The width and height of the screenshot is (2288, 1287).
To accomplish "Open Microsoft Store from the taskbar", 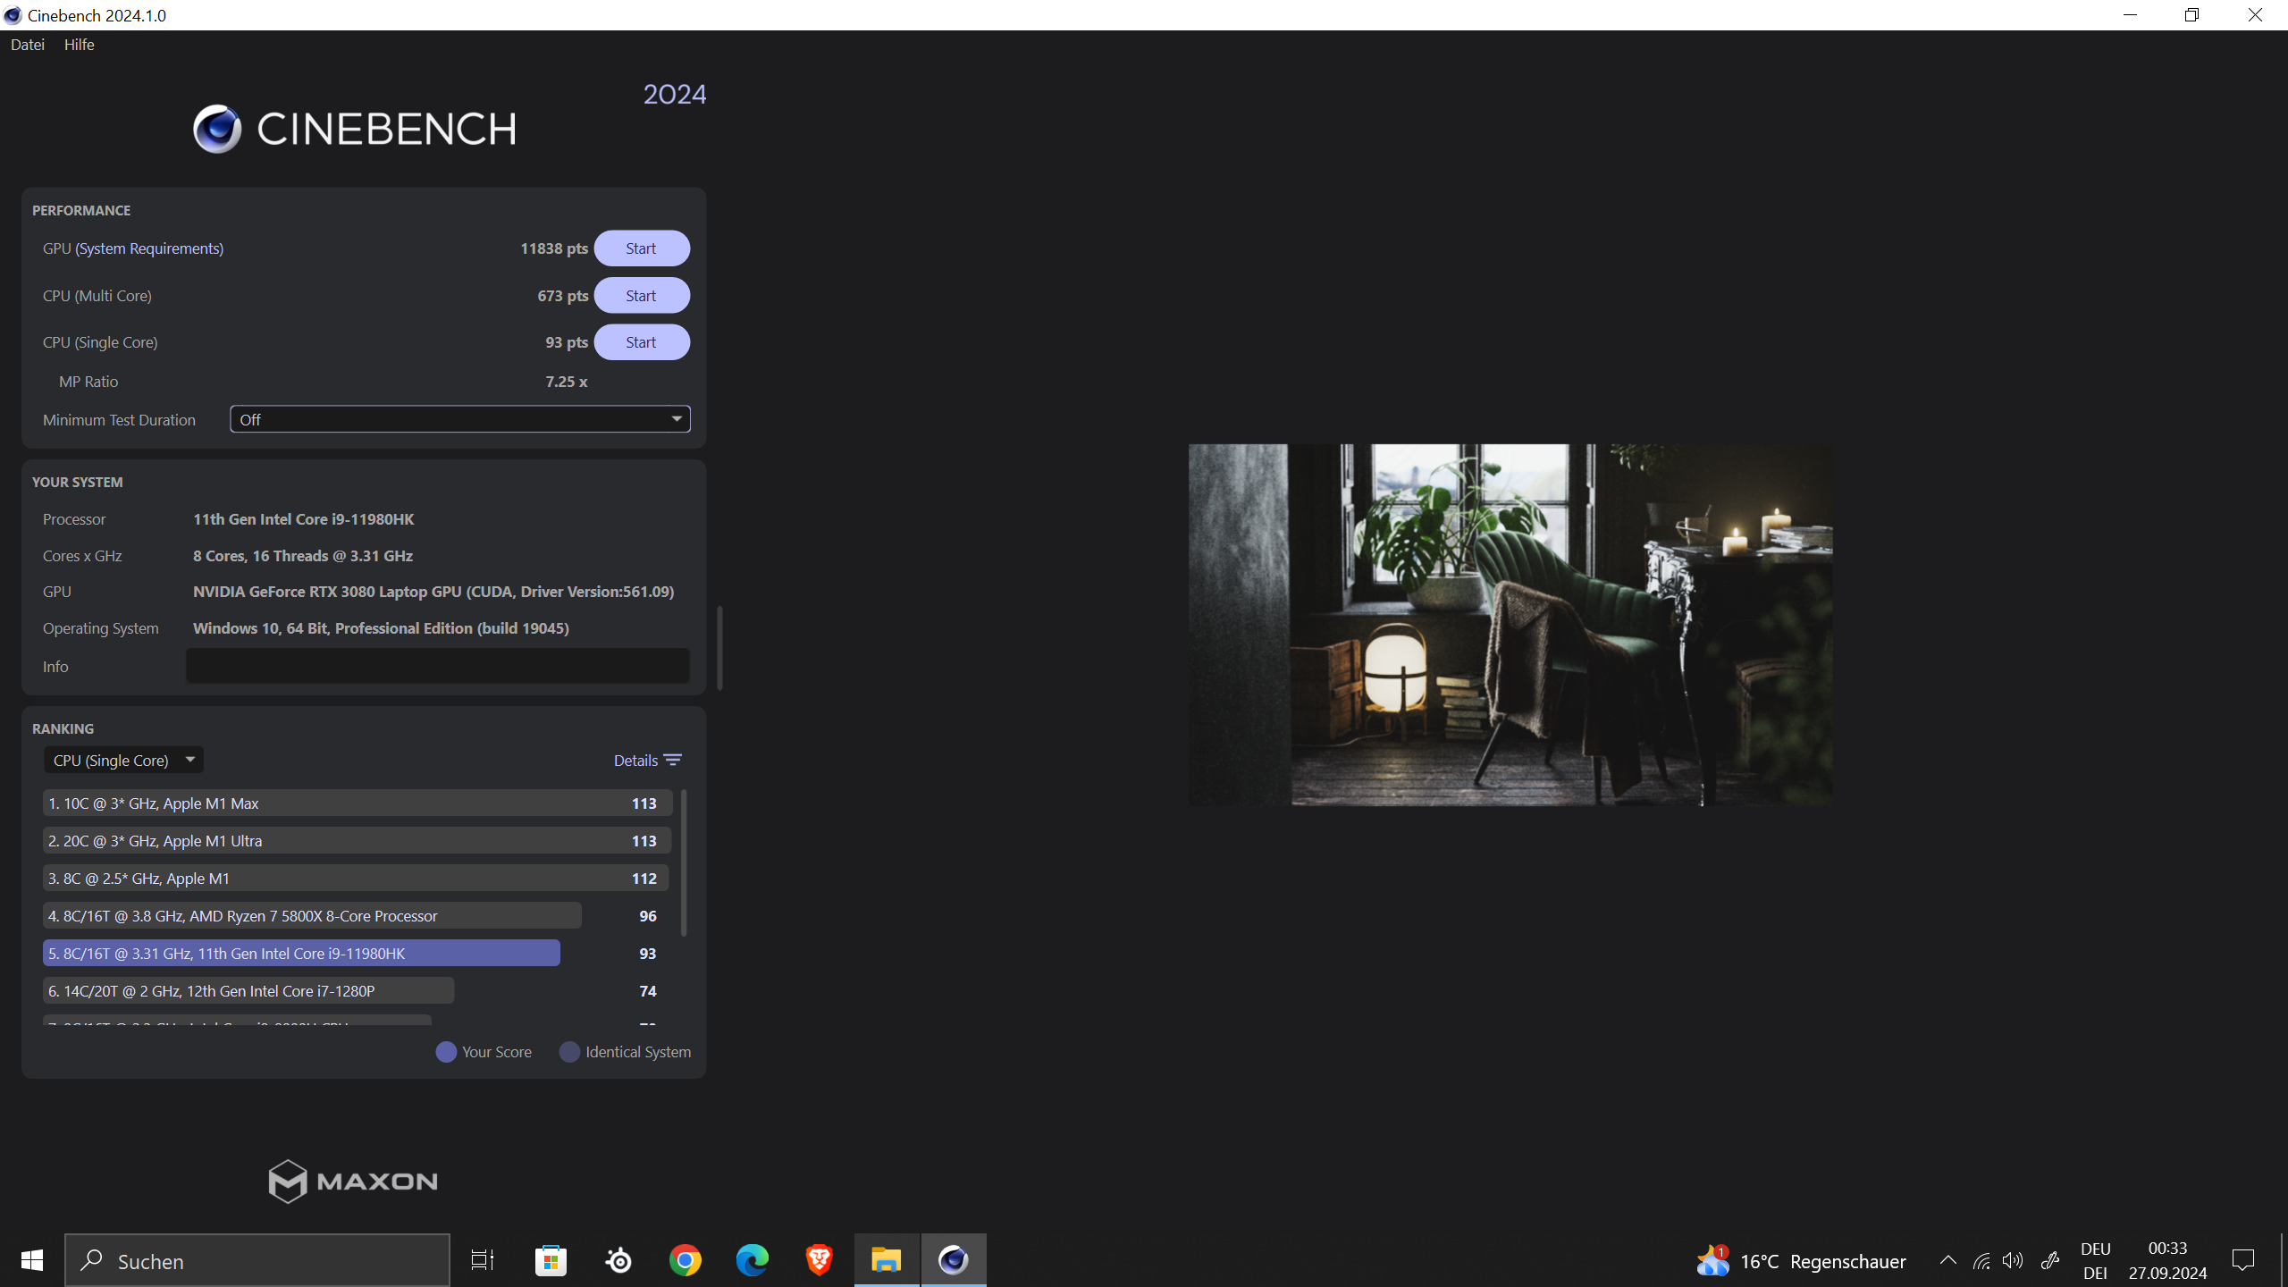I will coord(551,1260).
